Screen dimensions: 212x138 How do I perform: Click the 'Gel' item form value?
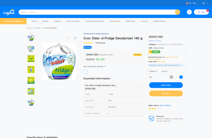click(x=110, y=100)
